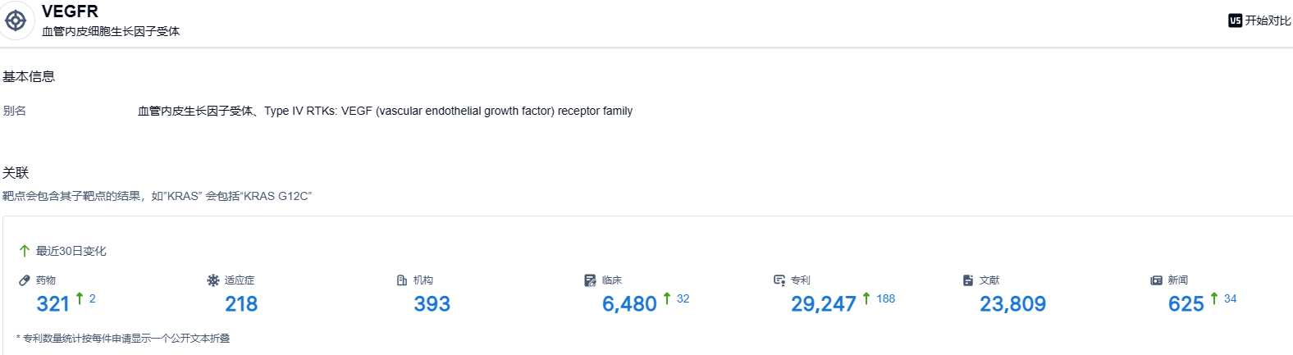The image size is (1293, 355).
Task: Click the newspaper icon beside 新闻
Action: [1157, 280]
